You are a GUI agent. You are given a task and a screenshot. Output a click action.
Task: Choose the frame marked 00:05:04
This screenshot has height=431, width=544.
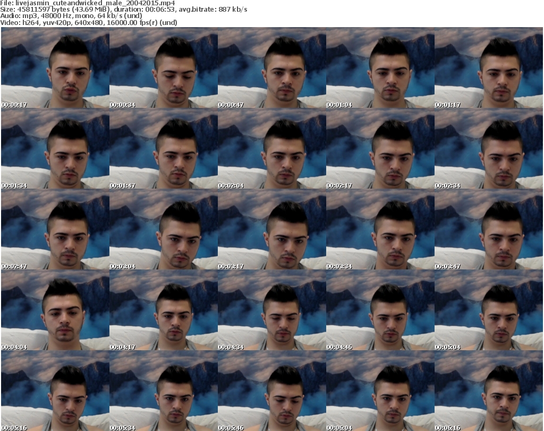click(x=489, y=310)
